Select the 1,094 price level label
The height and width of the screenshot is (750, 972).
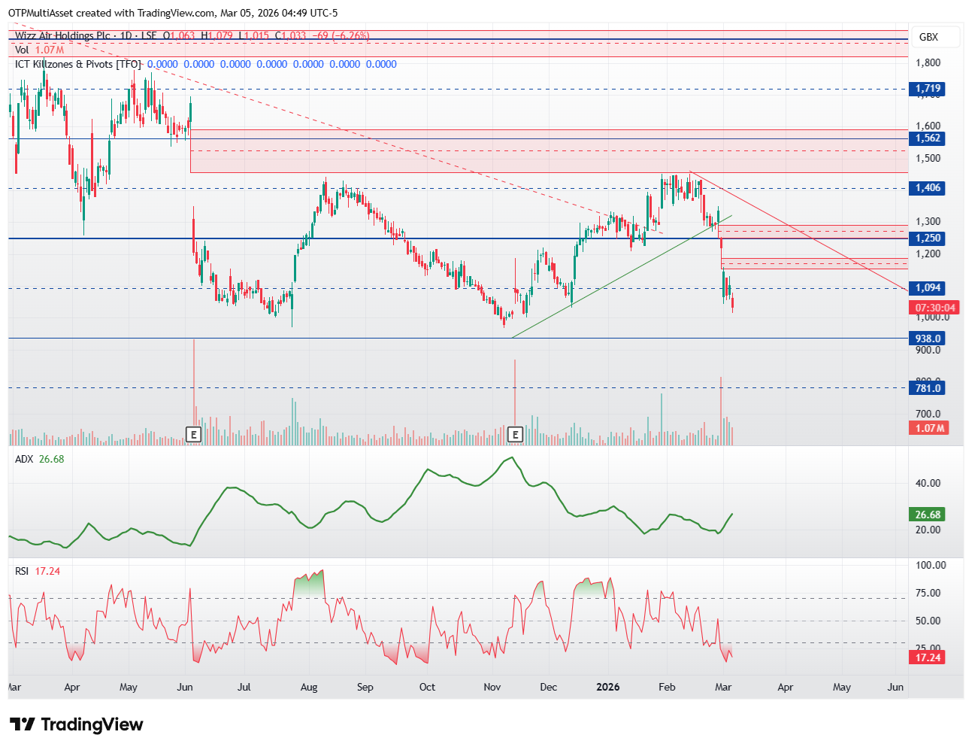[928, 288]
